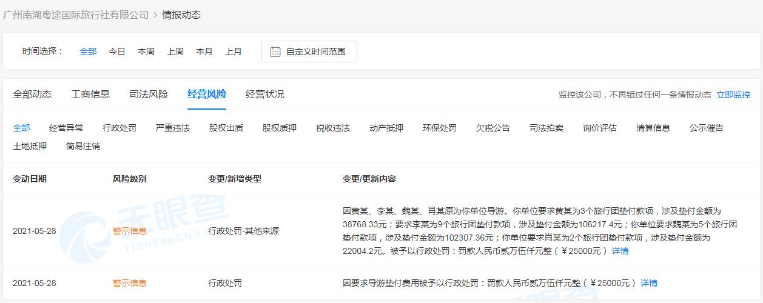Filter by 土地抵押 sub-category

click(x=30, y=146)
